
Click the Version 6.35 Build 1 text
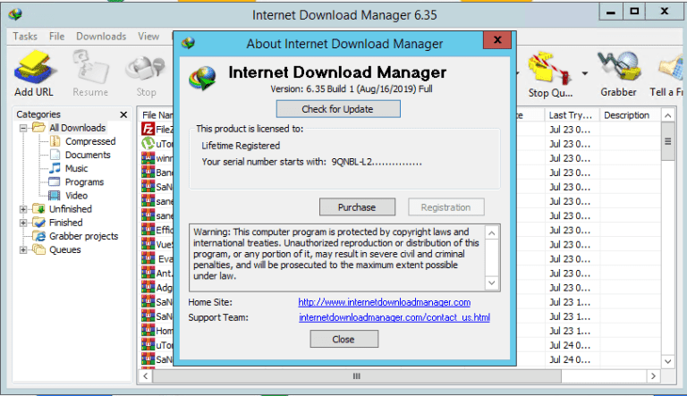coord(352,88)
